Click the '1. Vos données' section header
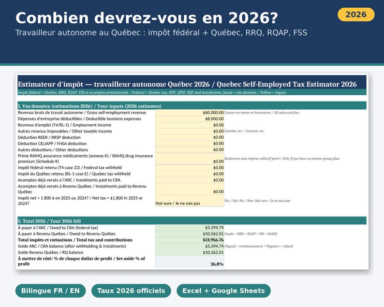 click(x=89, y=106)
